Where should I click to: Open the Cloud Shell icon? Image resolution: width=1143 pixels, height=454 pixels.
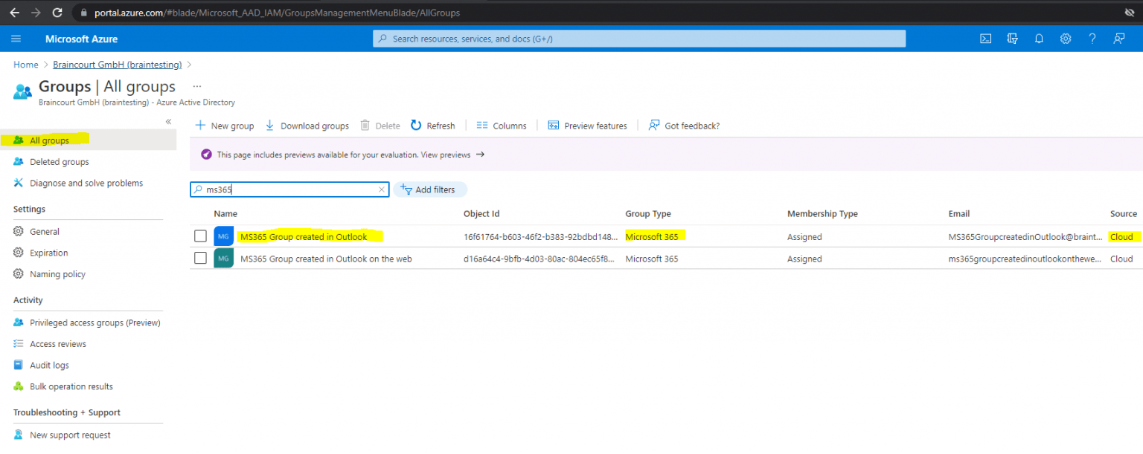(985, 39)
